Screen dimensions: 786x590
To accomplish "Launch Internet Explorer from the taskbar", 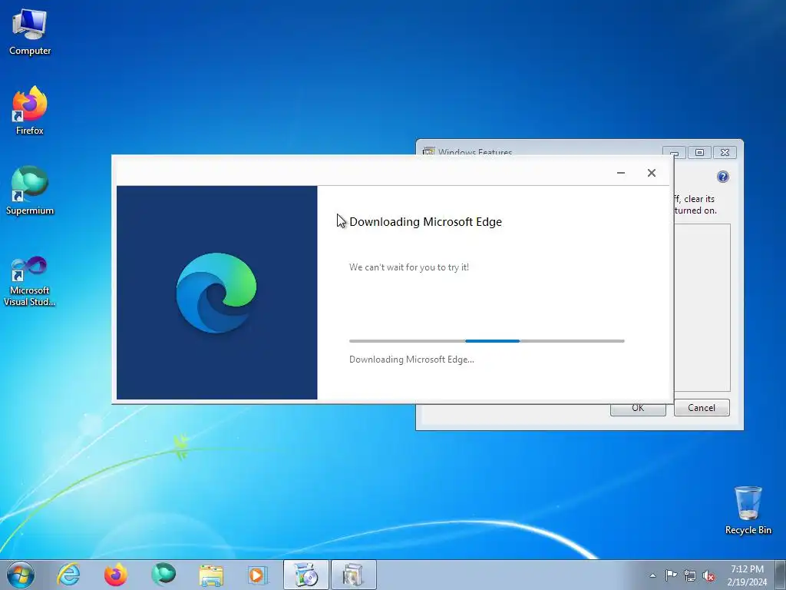I will 68,575.
